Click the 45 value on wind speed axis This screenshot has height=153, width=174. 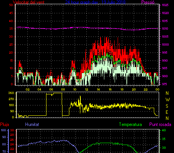[x=11, y=13]
